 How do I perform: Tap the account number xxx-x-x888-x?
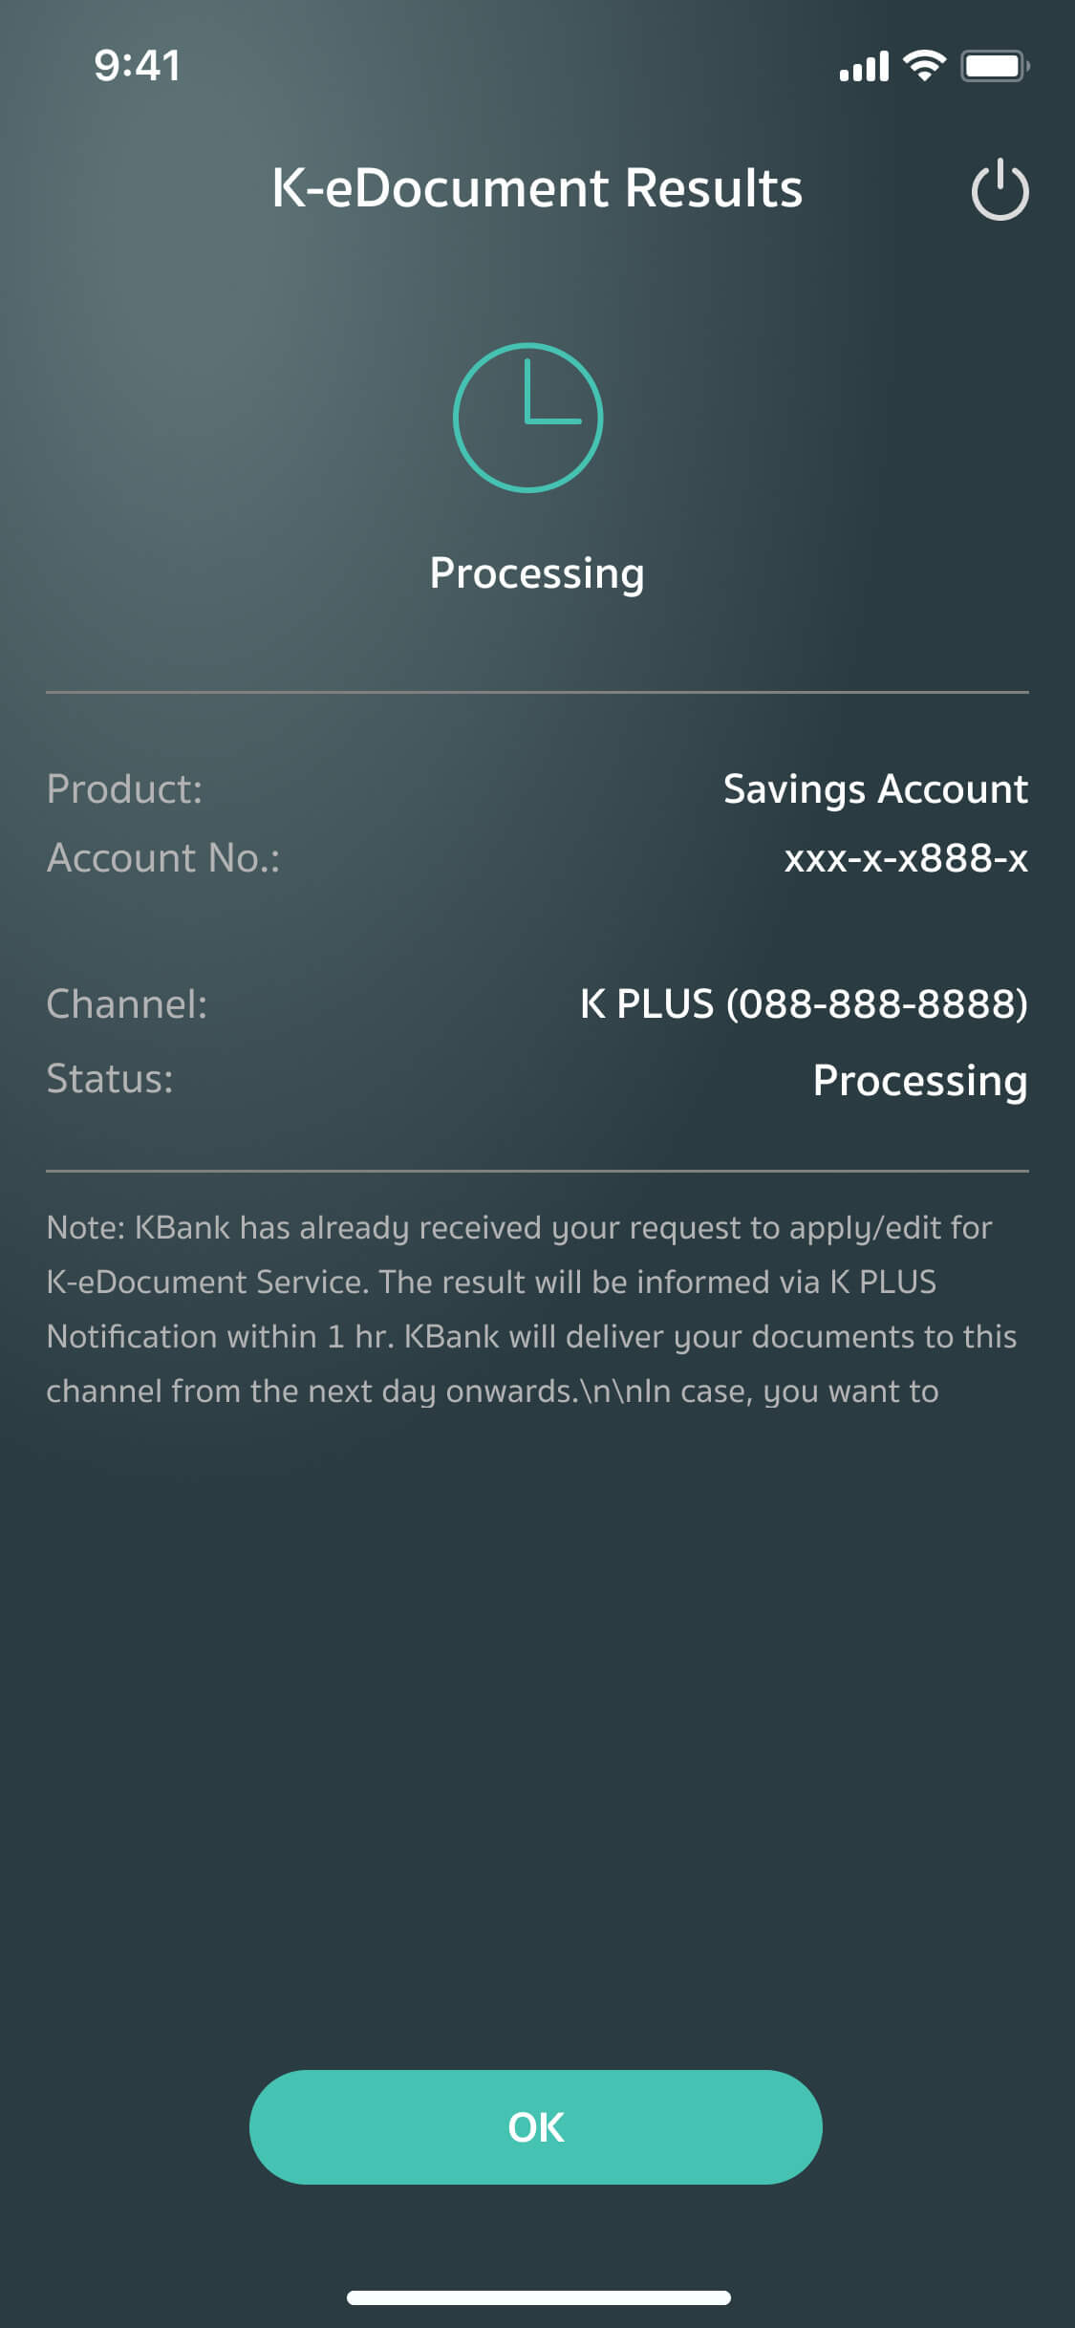(x=906, y=858)
